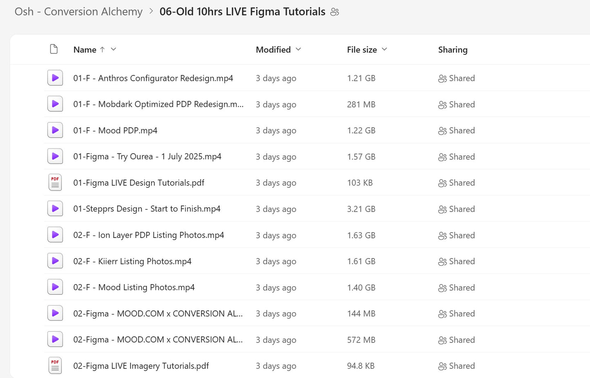Click Shared label in 144 MB MOOD.COM row
The height and width of the screenshot is (378, 590).
pyautogui.click(x=462, y=314)
